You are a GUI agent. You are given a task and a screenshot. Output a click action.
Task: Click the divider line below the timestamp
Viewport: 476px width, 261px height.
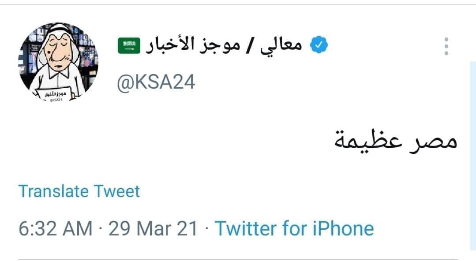(x=238, y=260)
